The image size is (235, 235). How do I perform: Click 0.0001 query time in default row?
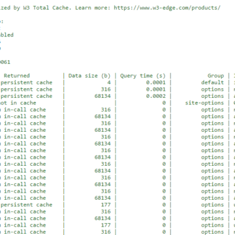point(156,82)
